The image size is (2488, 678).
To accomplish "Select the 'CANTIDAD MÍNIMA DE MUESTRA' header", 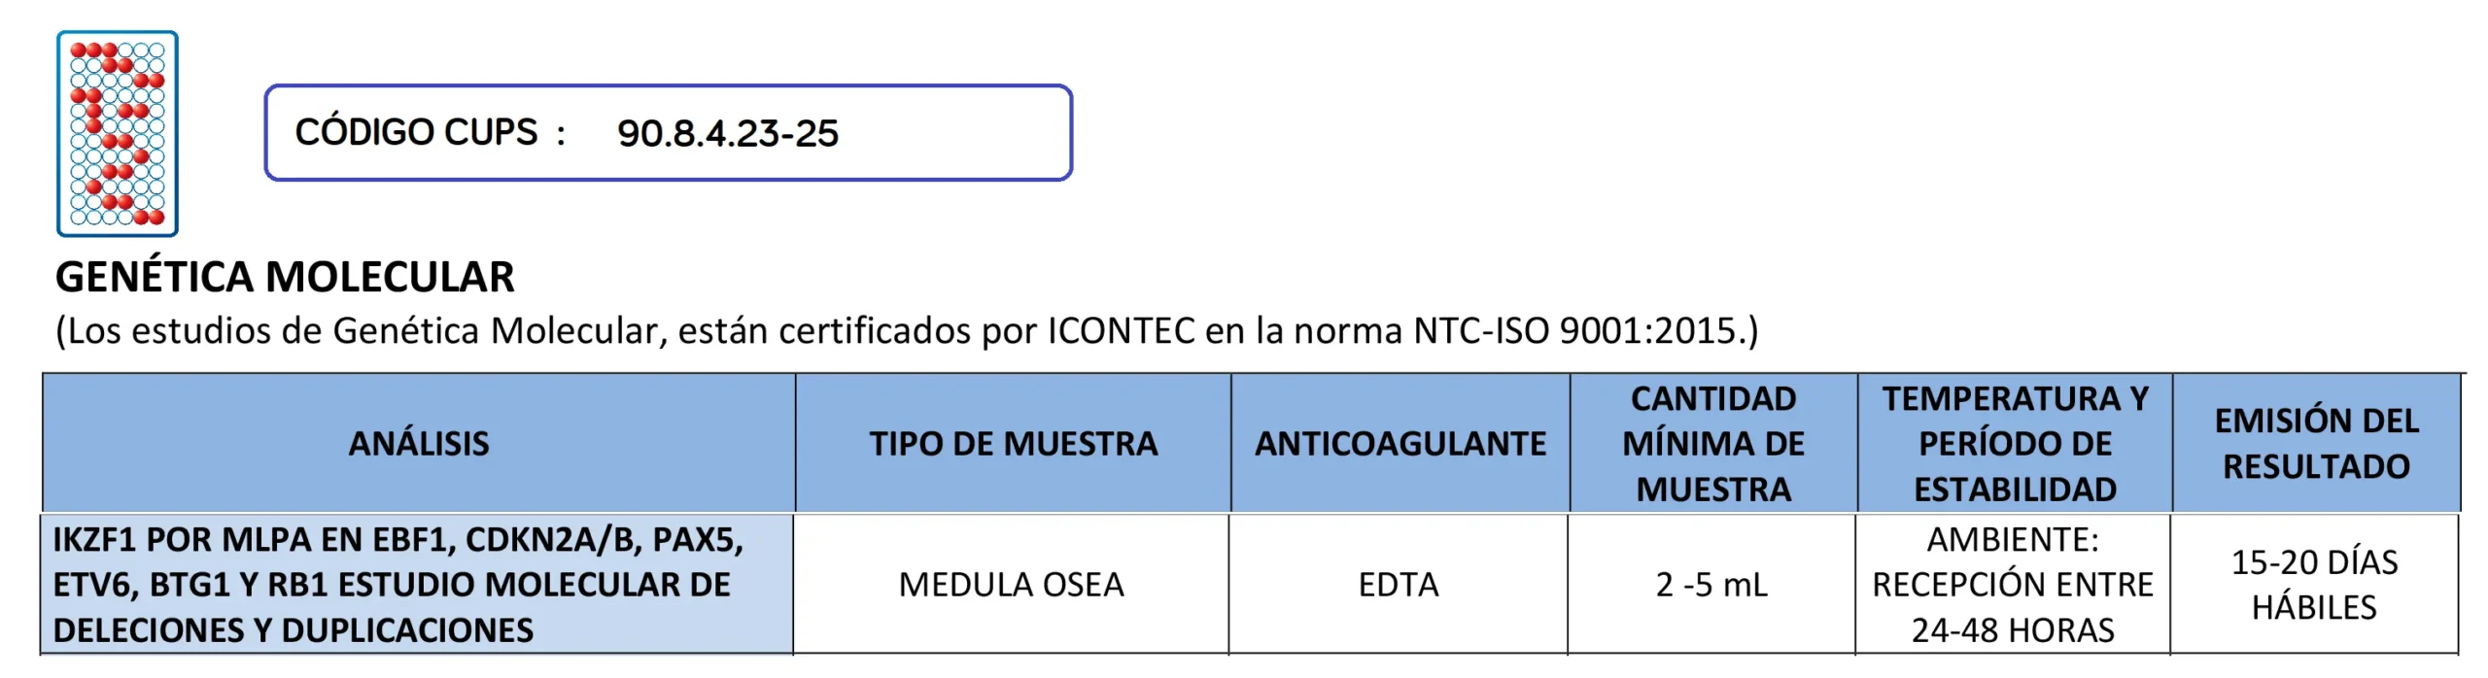I will 1713,444.
